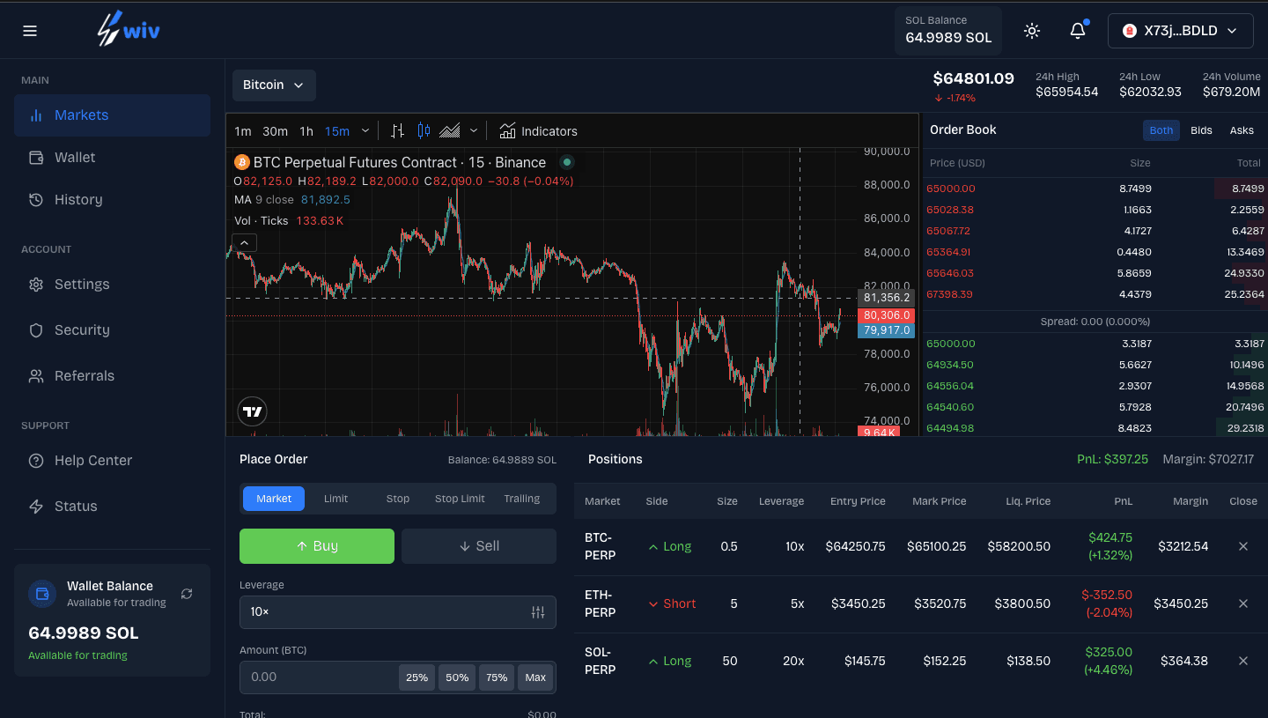Select the Trailing order tab
The image size is (1268, 718).
522,499
